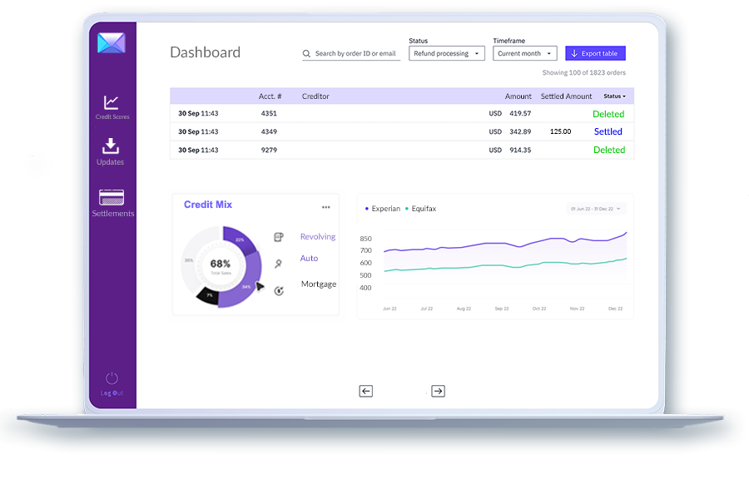This screenshot has height=489, width=749.
Task: Click the settled amount 125.00
Action: 560,131
